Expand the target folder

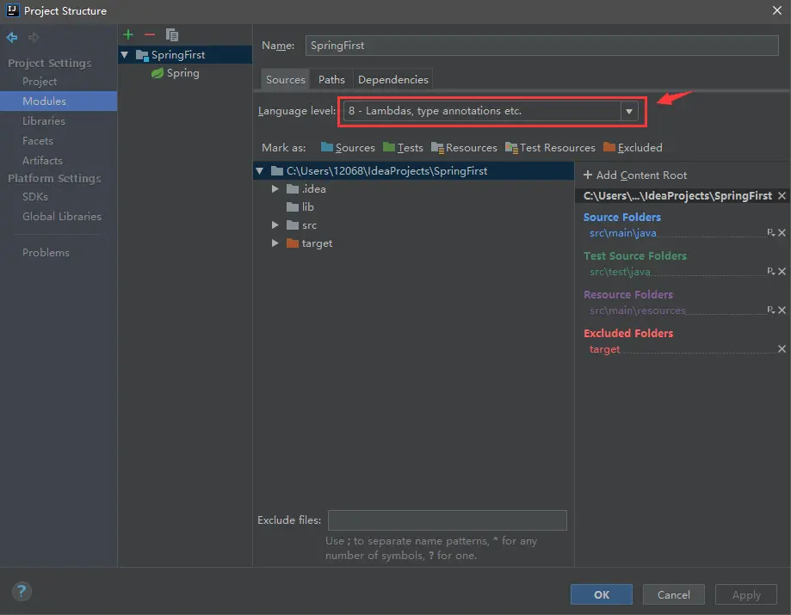point(275,243)
